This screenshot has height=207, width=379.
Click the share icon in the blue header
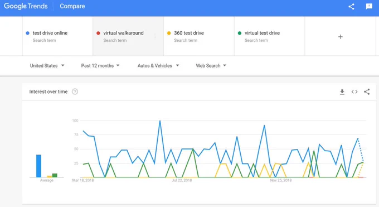pos(352,6)
